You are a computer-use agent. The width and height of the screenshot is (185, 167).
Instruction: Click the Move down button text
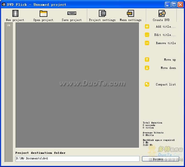168,68
